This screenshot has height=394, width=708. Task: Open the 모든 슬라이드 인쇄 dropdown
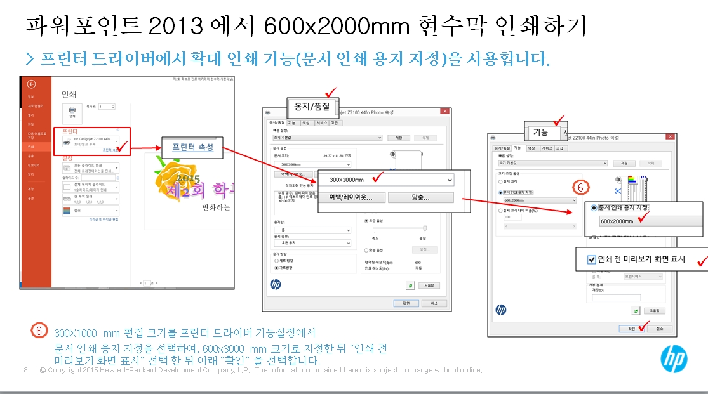[x=90, y=168]
